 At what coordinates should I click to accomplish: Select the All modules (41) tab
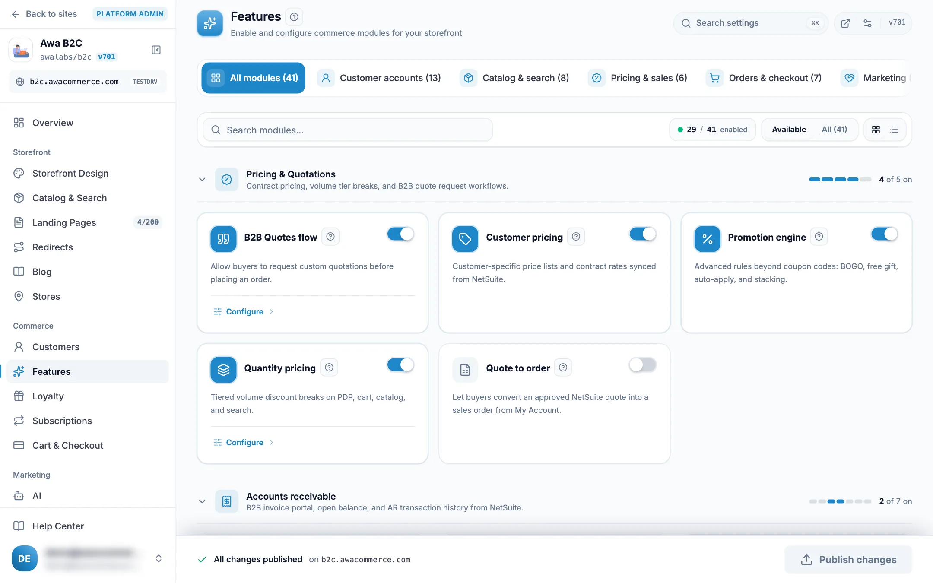pos(253,78)
